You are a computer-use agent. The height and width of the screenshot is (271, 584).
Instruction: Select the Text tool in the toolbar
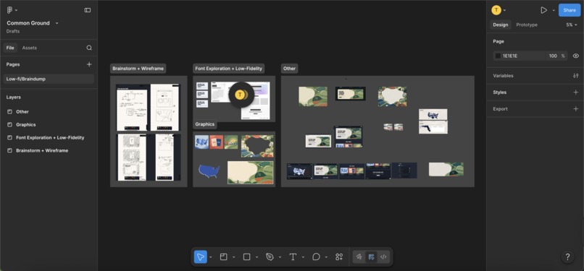pos(293,257)
